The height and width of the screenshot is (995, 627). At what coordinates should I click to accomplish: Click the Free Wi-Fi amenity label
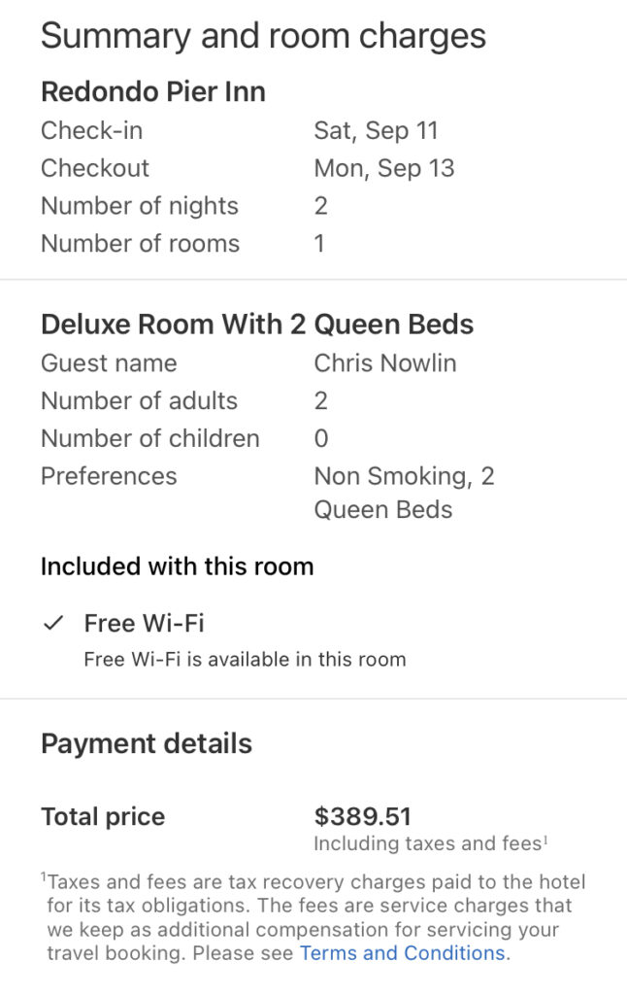pyautogui.click(x=144, y=623)
